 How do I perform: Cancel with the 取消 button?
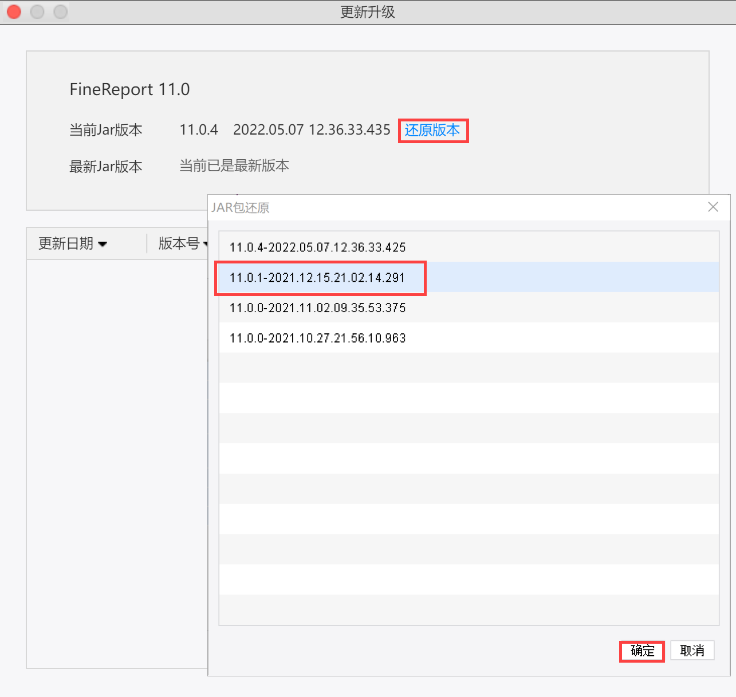click(x=692, y=651)
